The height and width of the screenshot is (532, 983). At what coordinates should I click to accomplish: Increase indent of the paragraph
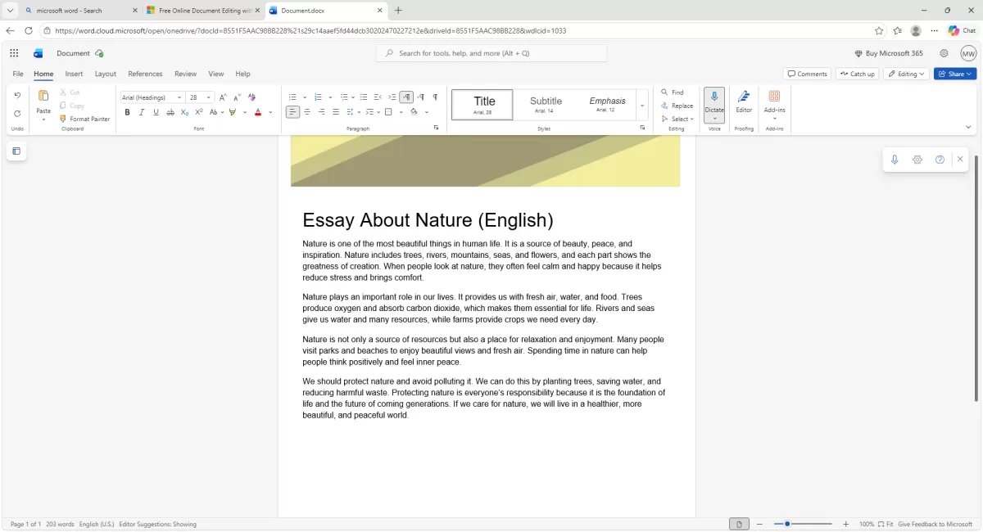(392, 97)
